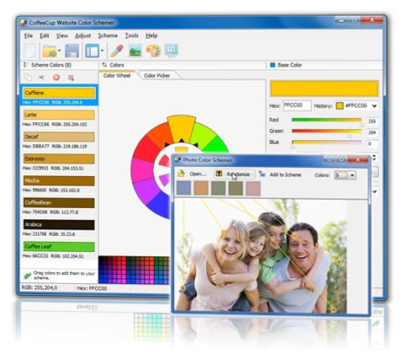Select the pink extracted photo swatch
The height and width of the screenshot is (364, 407).
click(253, 188)
